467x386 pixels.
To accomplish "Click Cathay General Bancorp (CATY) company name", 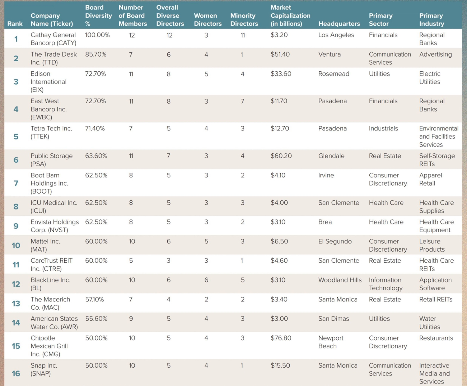I will tap(53, 39).
